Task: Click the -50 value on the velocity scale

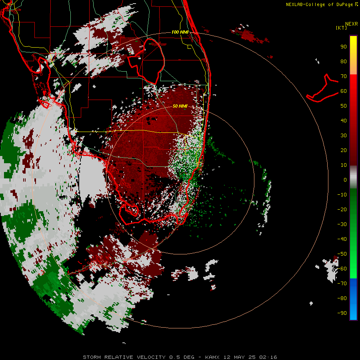Action: tap(342, 254)
